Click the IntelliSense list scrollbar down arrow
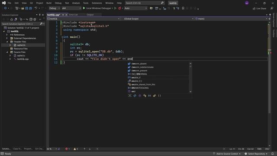Screen dimensions: 277x156 click(190, 91)
